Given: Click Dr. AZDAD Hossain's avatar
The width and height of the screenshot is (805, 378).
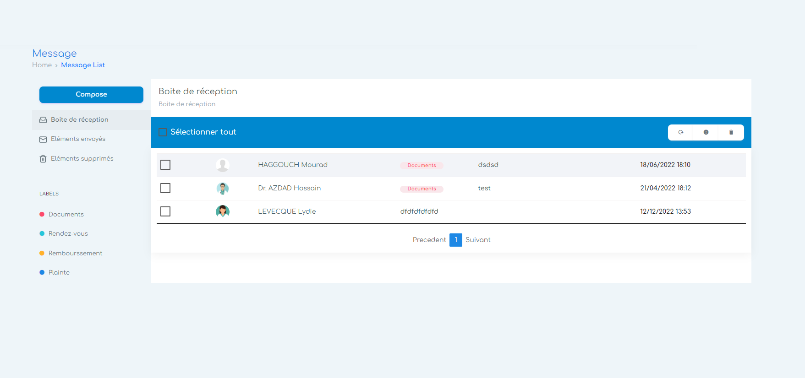Looking at the screenshot, I should pyautogui.click(x=223, y=189).
